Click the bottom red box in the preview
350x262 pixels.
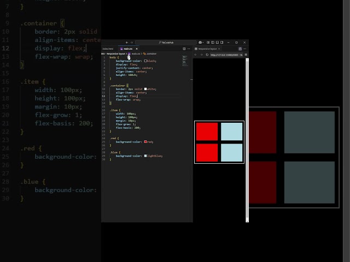(x=207, y=153)
